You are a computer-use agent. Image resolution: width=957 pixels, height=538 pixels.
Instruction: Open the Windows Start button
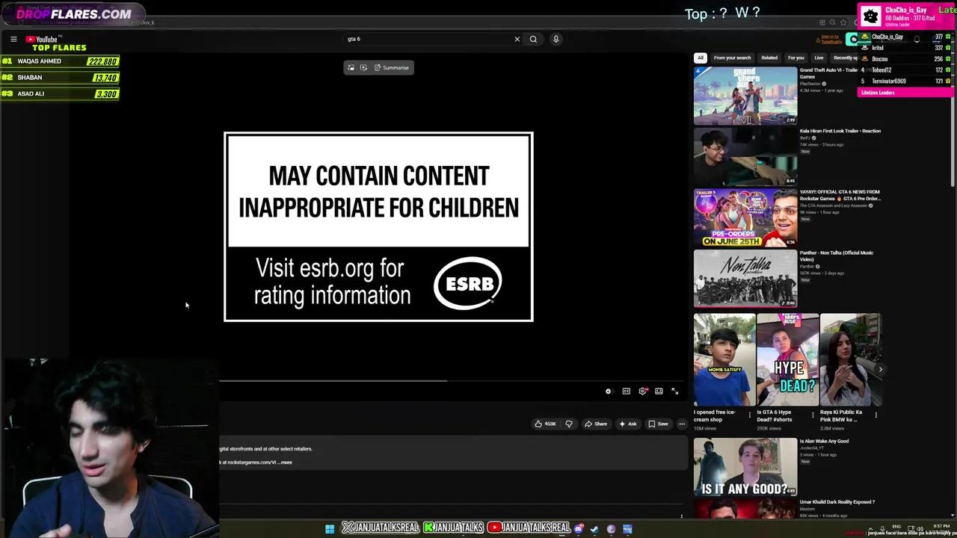pos(330,529)
